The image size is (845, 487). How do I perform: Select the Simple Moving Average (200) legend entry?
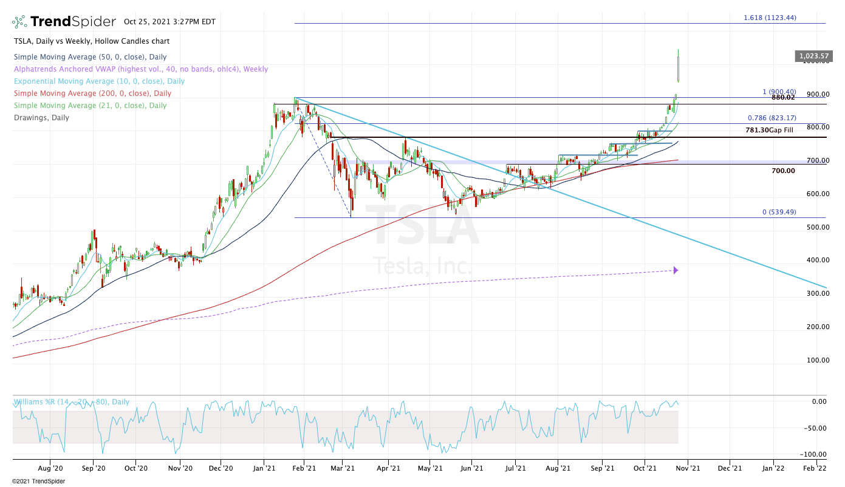coord(92,94)
